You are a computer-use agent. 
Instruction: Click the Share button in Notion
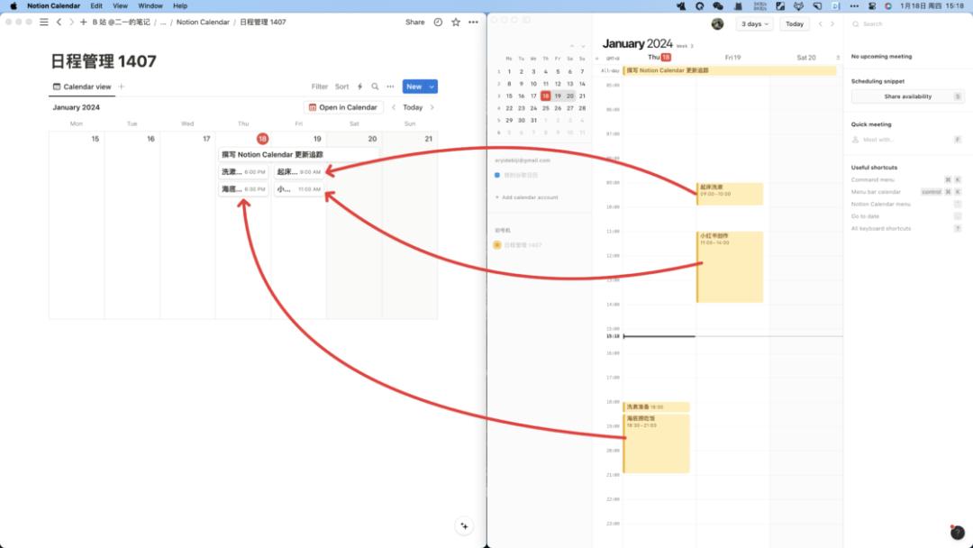415,22
